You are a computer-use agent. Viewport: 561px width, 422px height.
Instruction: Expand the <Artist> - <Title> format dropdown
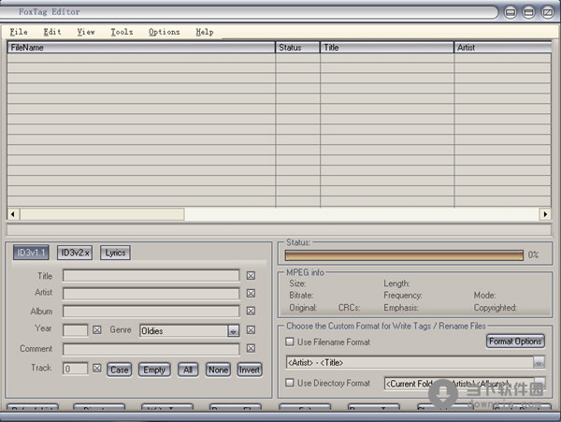[539, 362]
